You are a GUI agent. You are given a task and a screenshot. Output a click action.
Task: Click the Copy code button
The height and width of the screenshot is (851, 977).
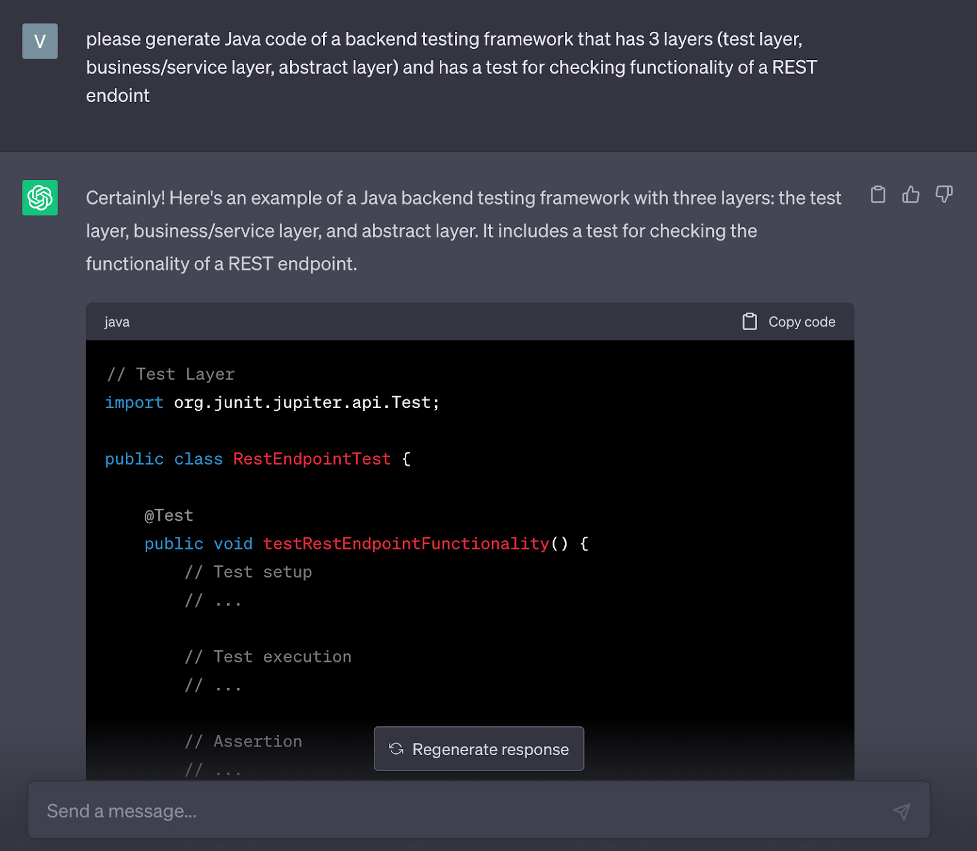[x=788, y=322]
